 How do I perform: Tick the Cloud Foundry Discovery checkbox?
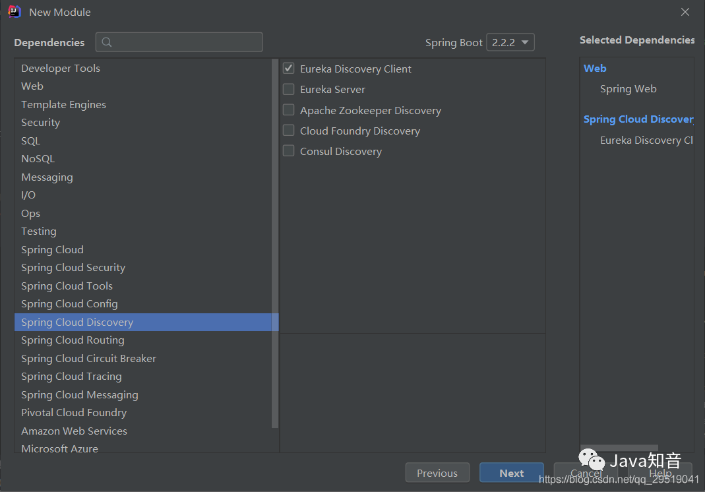click(289, 131)
